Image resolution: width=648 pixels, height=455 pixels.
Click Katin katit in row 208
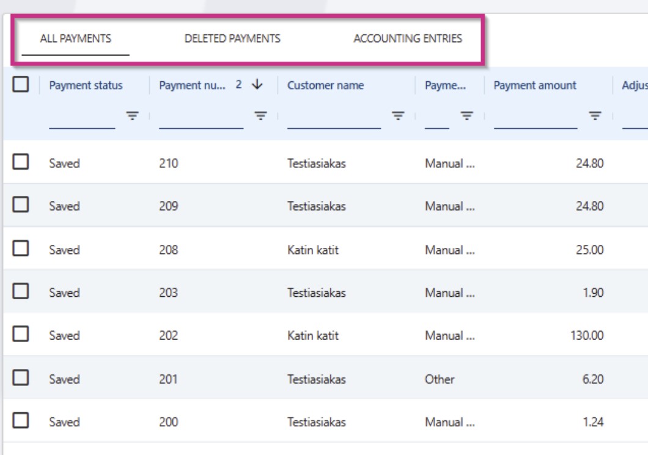pyautogui.click(x=313, y=250)
